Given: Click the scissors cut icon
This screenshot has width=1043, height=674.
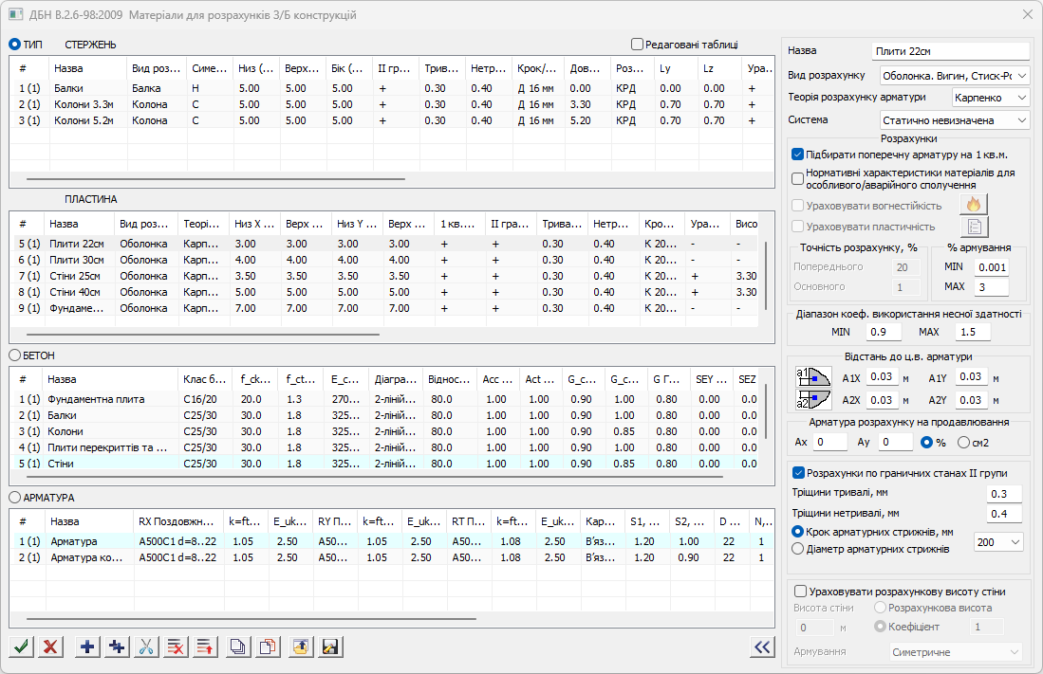Looking at the screenshot, I should (x=146, y=647).
